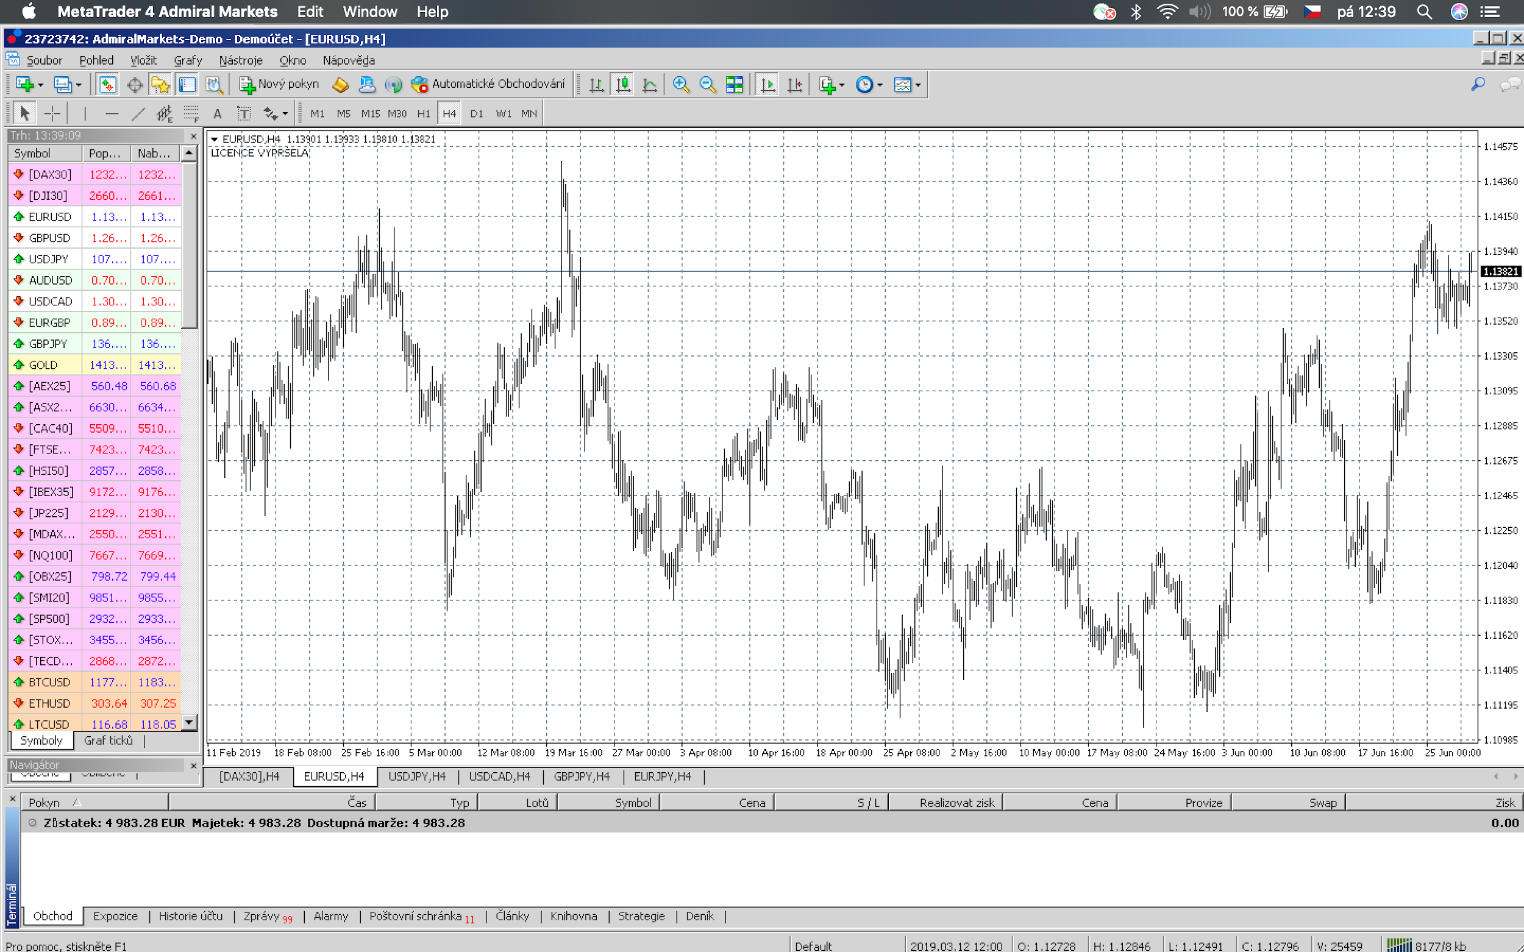Switch chart to candlesticks icon

click(x=623, y=83)
